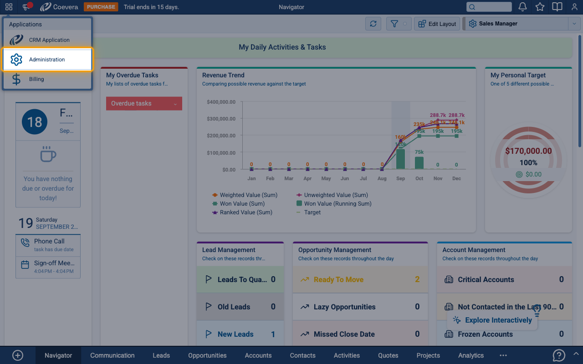Viewport: 583px width, 364px height.
Task: Click the flag icon on Leads To Qualify
Action: [x=209, y=279]
